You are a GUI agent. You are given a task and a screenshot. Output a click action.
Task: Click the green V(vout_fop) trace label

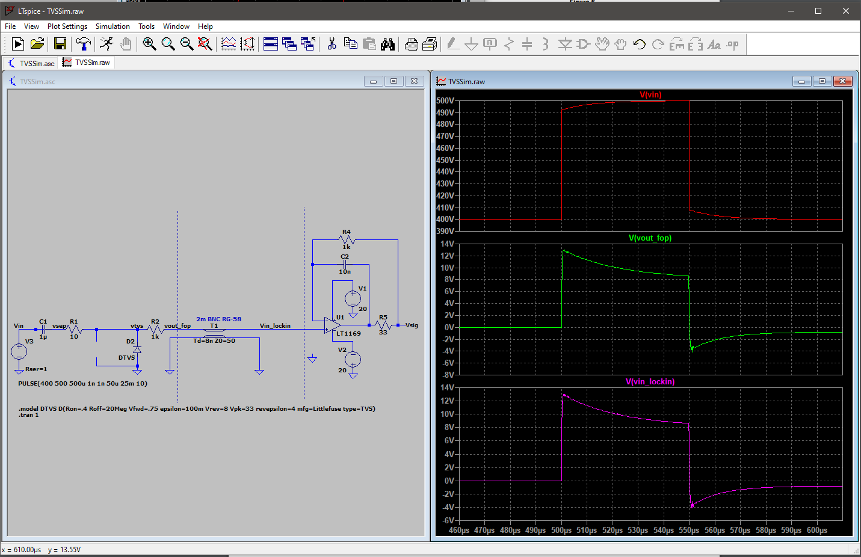(650, 238)
